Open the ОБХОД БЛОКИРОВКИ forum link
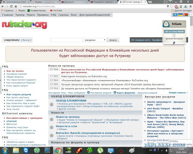 coord(71,100)
